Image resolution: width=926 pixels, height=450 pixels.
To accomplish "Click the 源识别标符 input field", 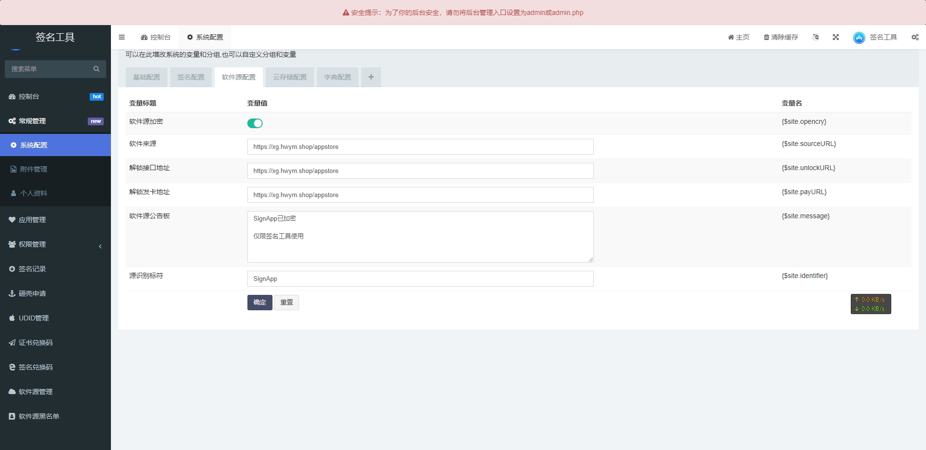I will coord(420,279).
